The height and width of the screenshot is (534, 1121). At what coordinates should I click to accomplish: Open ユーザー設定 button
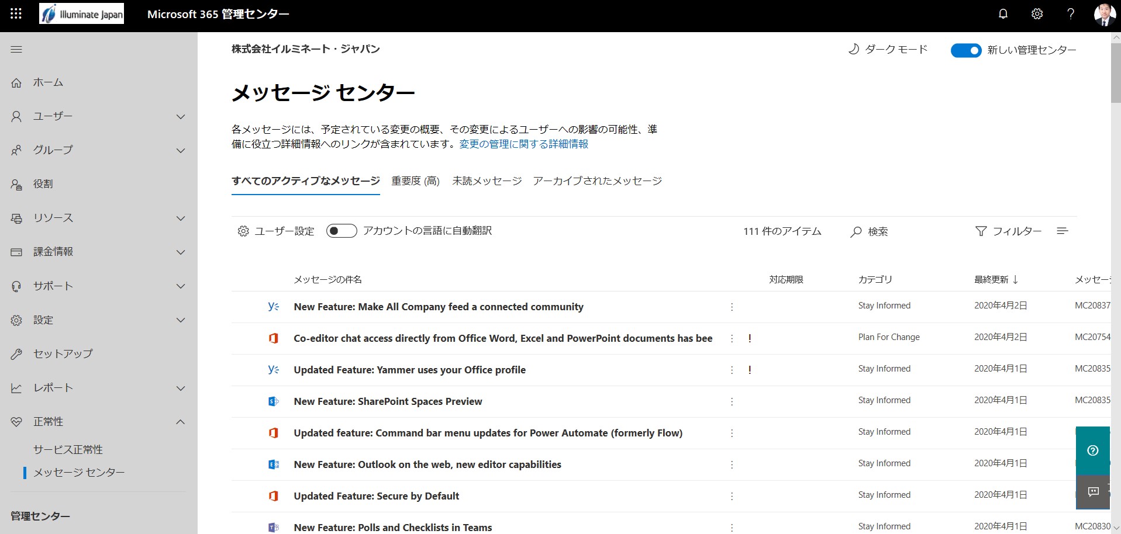[276, 231]
